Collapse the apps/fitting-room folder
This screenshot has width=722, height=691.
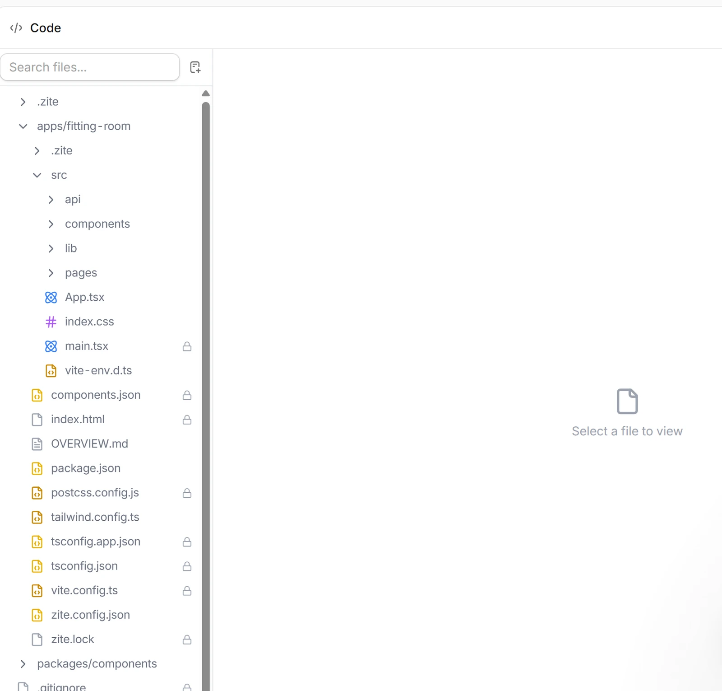click(23, 126)
